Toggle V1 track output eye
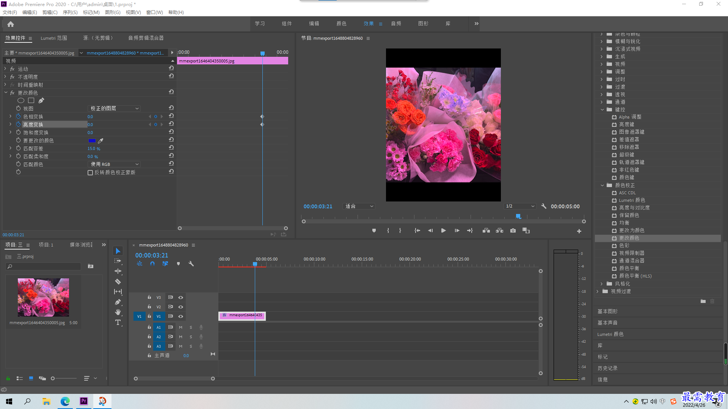The height and width of the screenshot is (409, 728). click(181, 316)
